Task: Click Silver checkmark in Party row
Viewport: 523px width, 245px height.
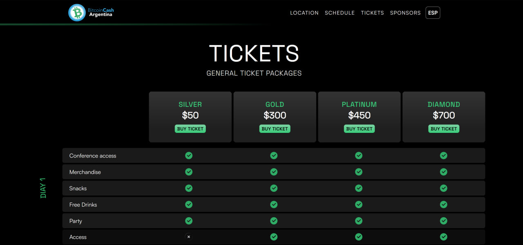Action: [189, 221]
